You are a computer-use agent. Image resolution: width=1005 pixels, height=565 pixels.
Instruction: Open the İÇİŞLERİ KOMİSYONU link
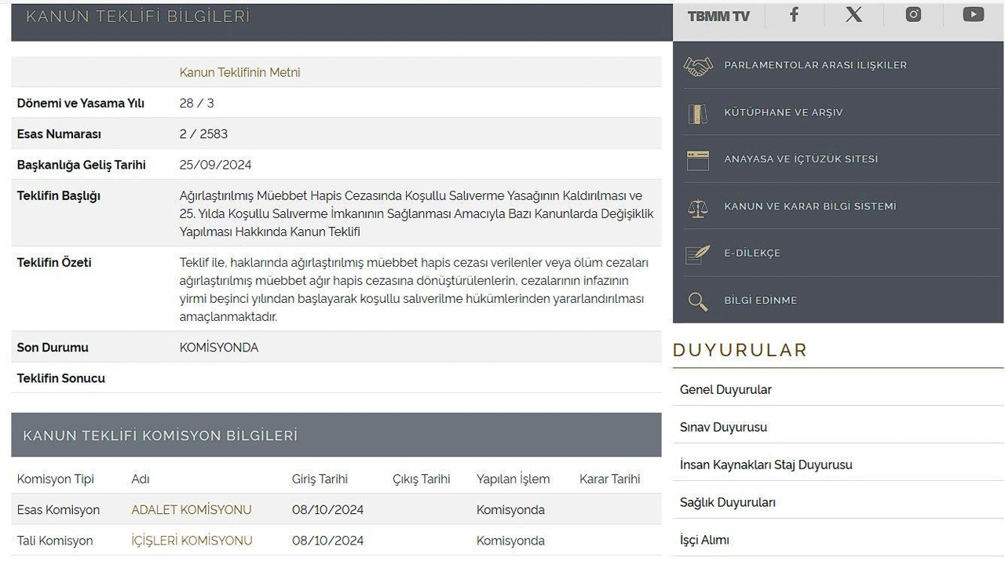(x=192, y=541)
